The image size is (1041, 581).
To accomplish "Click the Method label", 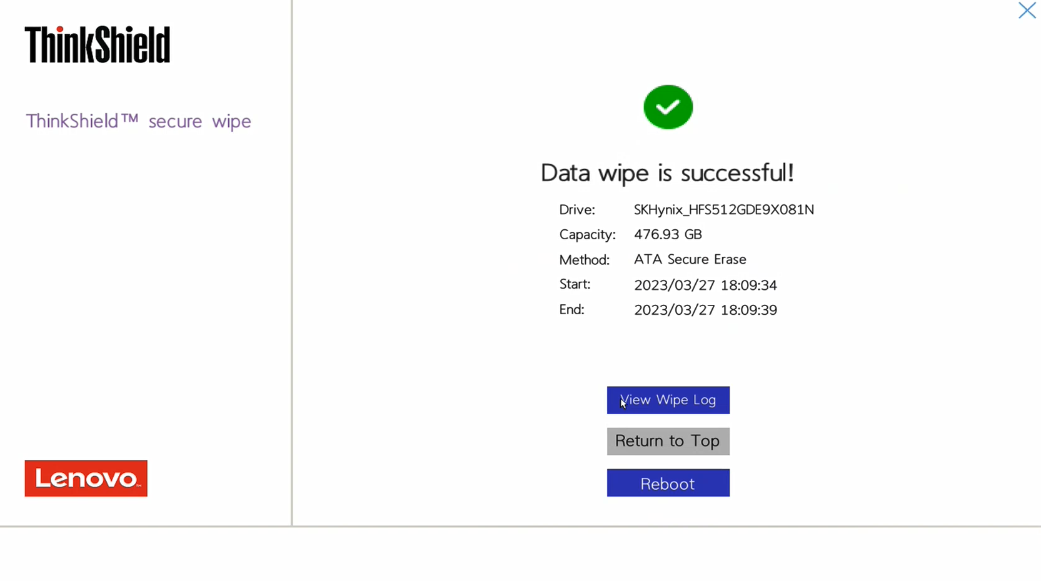I will pyautogui.click(x=584, y=260).
